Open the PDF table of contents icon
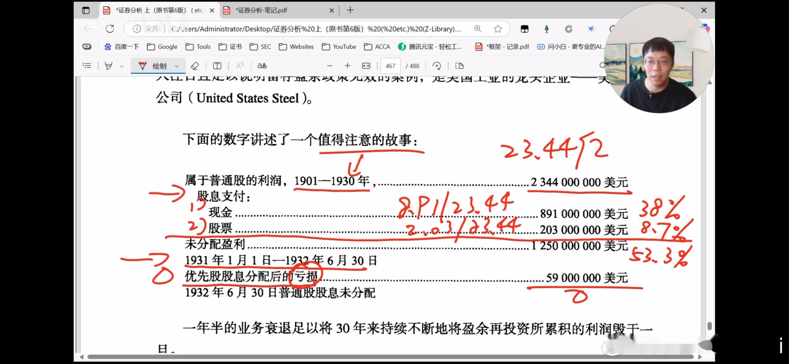The width and height of the screenshot is (789, 364). point(87,66)
